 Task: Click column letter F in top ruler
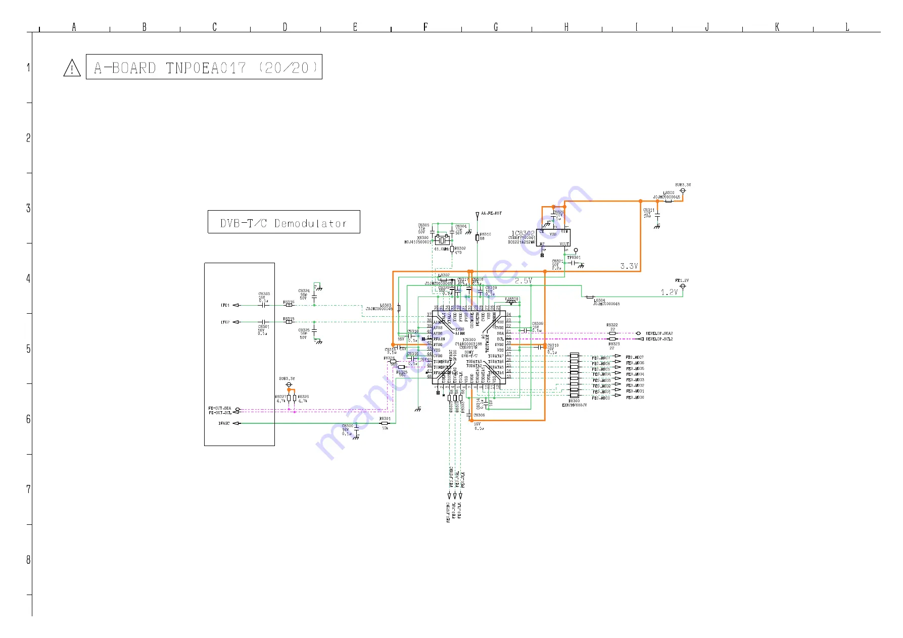425,27
